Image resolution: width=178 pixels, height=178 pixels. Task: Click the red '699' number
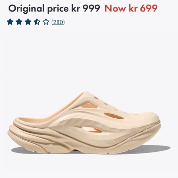(149, 9)
